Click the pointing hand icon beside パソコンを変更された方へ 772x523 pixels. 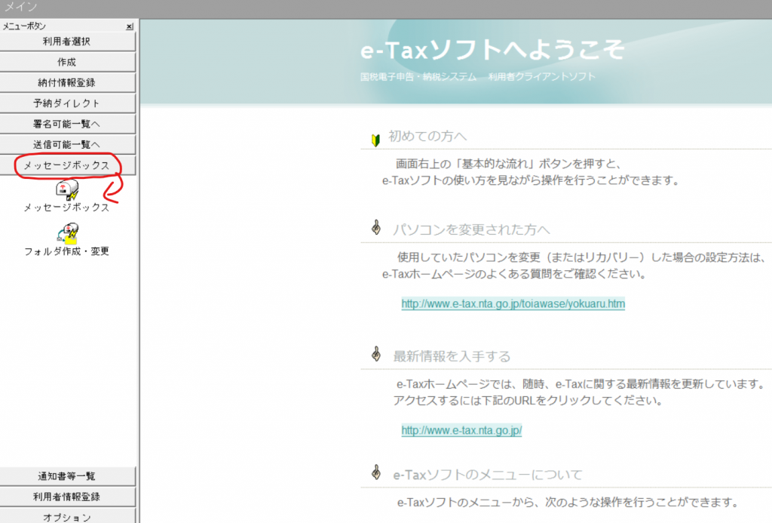click(376, 227)
